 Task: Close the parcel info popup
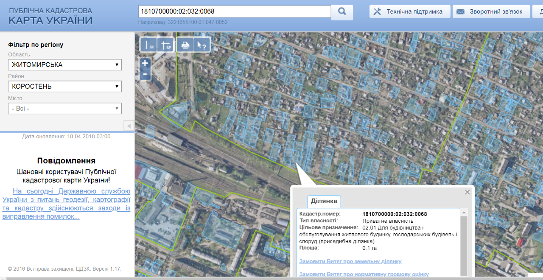click(x=467, y=192)
